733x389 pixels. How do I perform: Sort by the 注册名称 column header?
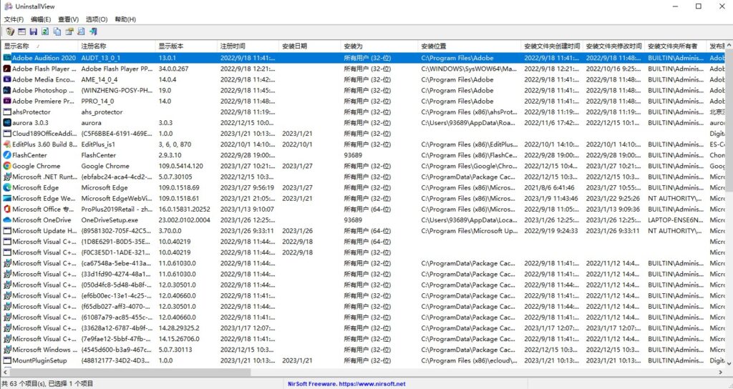[x=117, y=46]
